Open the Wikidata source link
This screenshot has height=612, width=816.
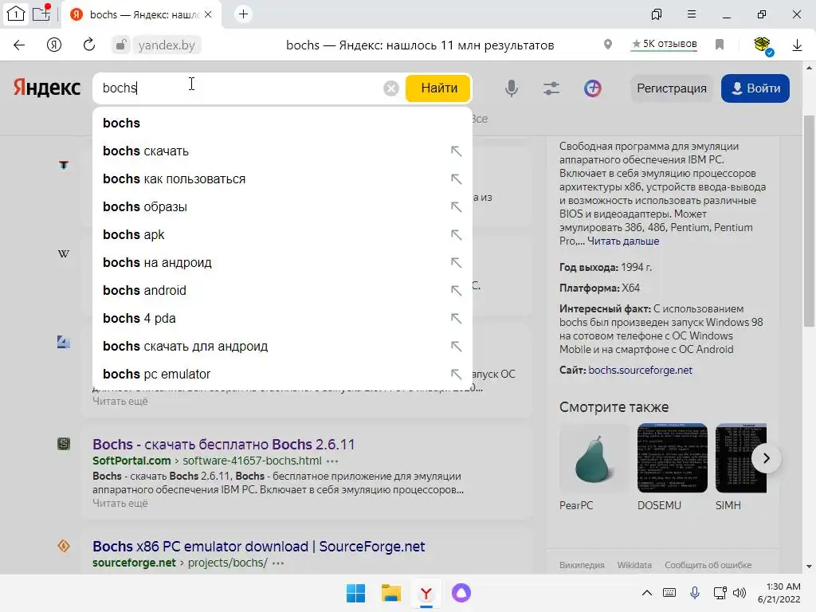[x=634, y=565]
